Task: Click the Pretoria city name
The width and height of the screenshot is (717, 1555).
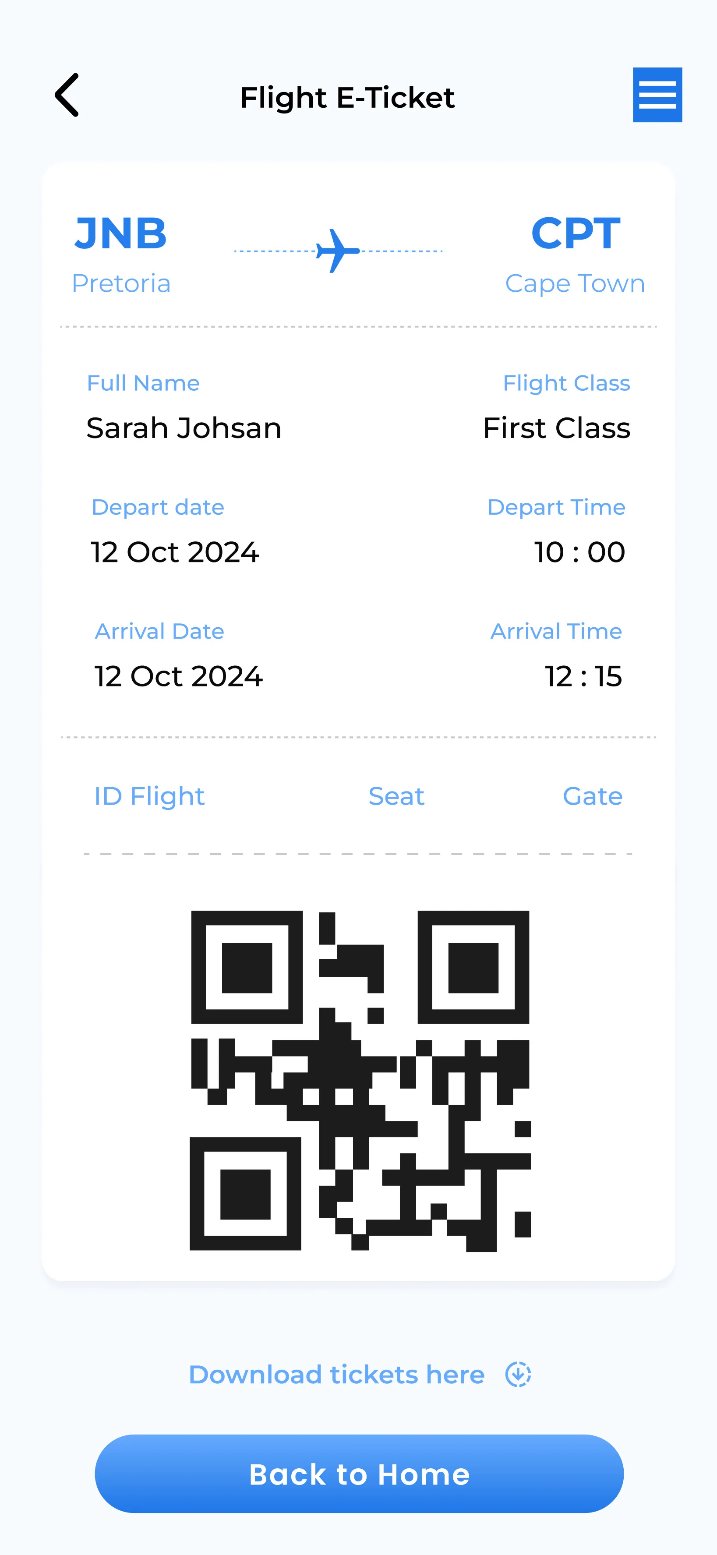Action: (x=121, y=283)
